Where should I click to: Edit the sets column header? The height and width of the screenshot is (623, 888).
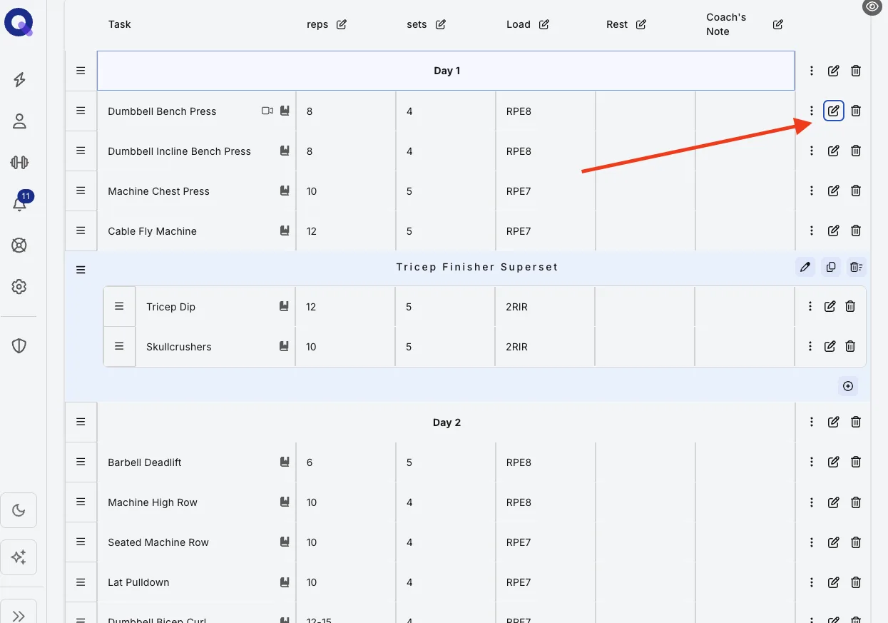pyautogui.click(x=441, y=24)
